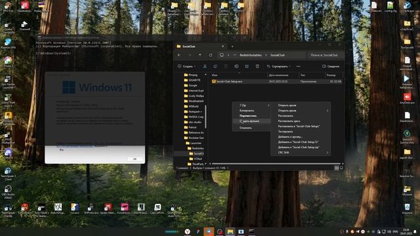Viewport: 420px width, 236px height.
Task: Open the three-dots More options in the Explorer toolbar
Action: (x=299, y=66)
